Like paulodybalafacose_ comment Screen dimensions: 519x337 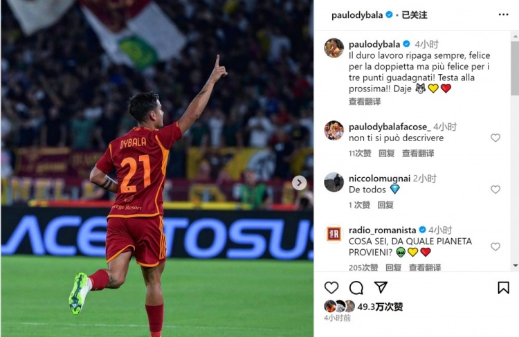pos(495,138)
